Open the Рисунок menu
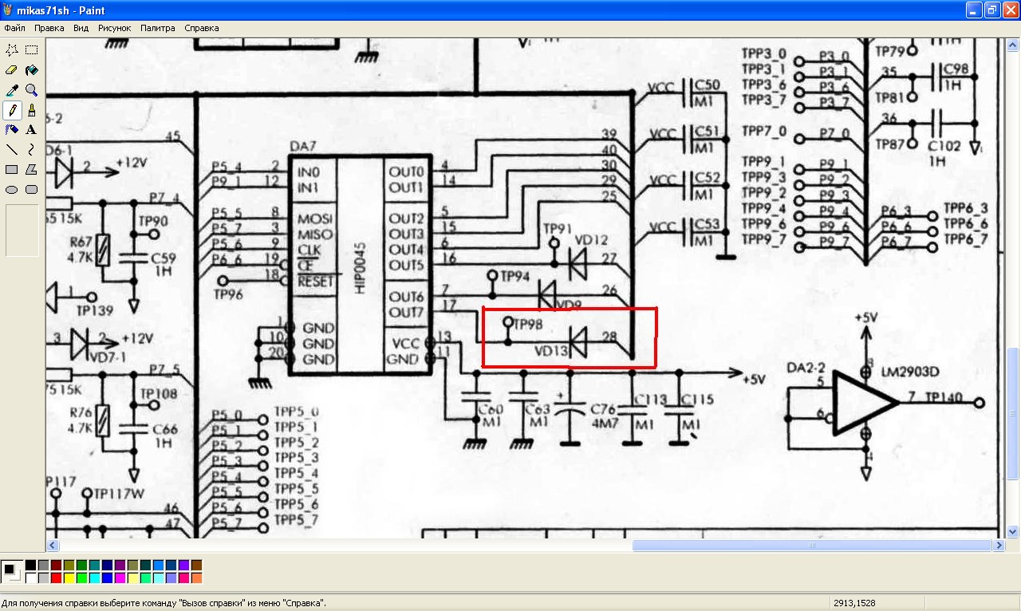The width and height of the screenshot is (1021, 611). click(x=115, y=28)
